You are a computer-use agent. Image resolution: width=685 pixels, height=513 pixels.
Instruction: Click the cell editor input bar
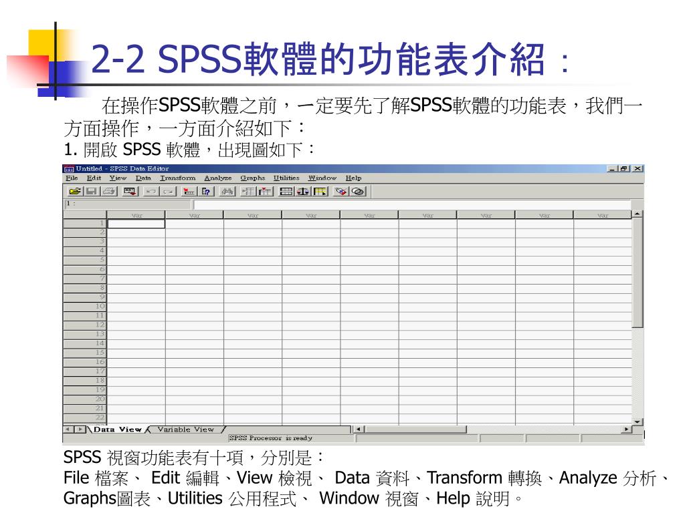(x=412, y=204)
